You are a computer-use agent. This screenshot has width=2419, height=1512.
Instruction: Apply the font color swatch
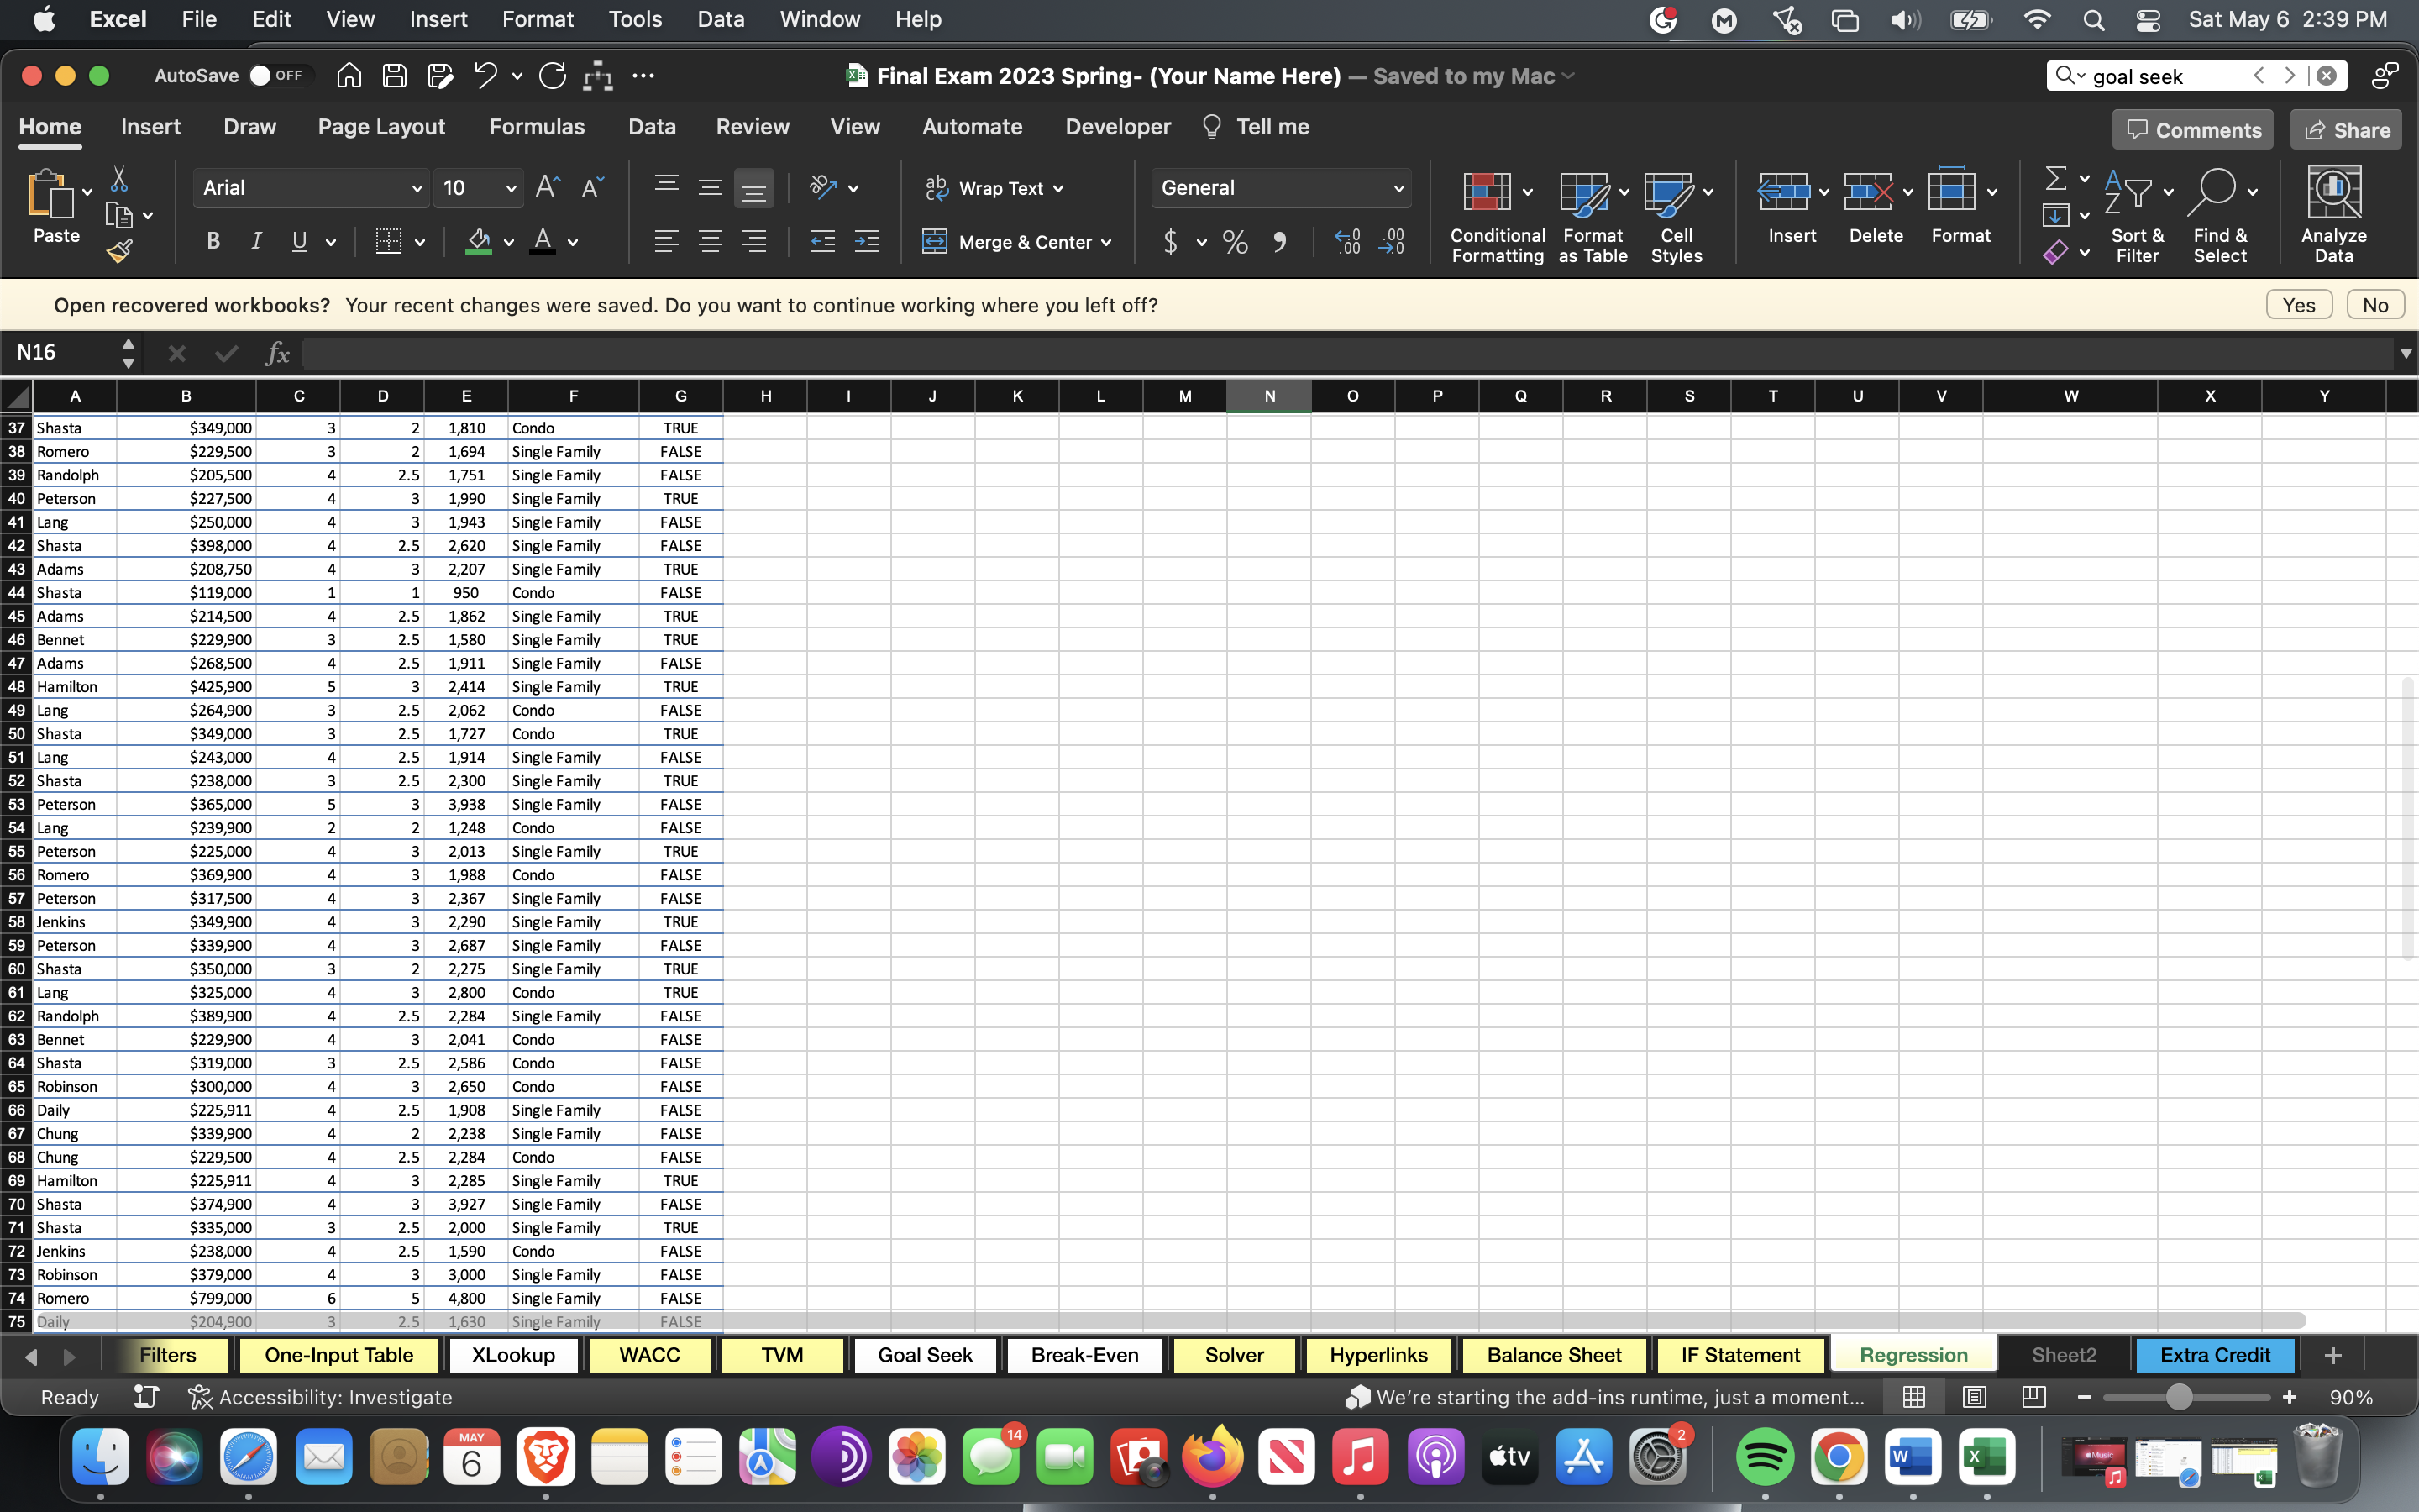pyautogui.click(x=543, y=241)
